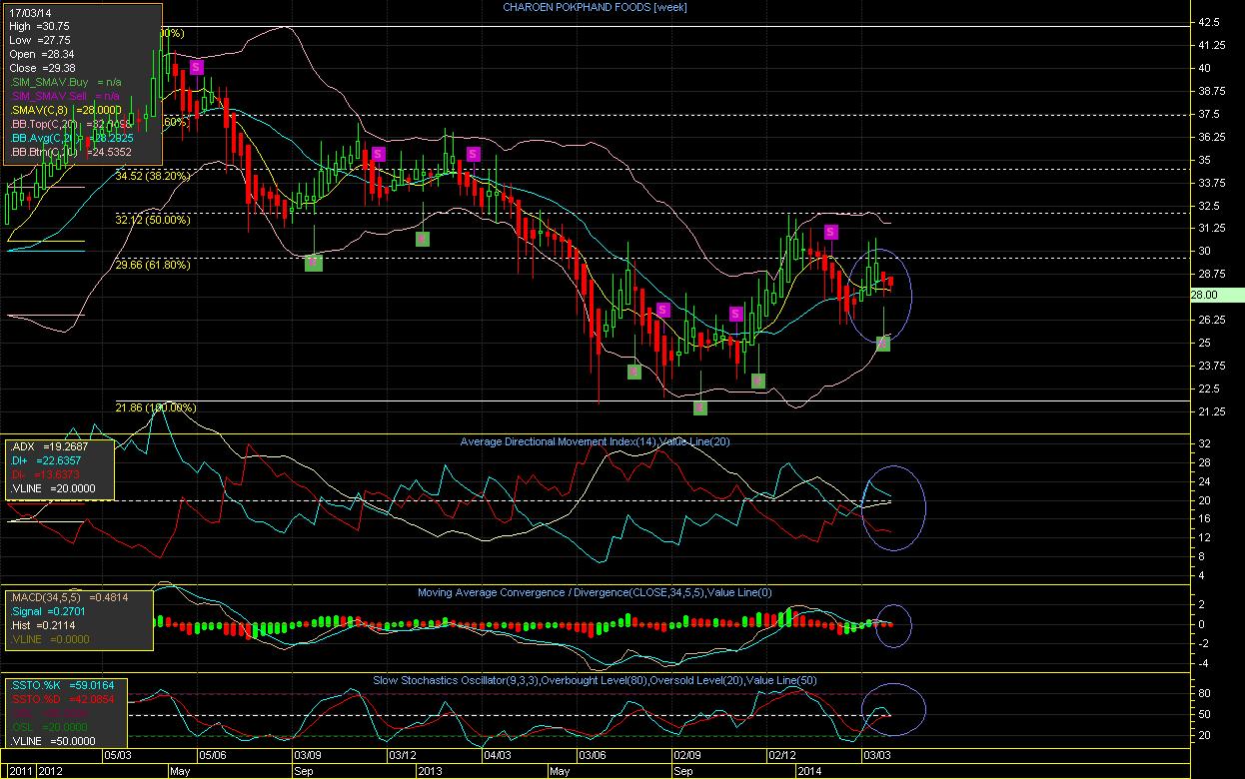Click the 80 level on the stochastics scale
The image size is (1245, 779).
(x=1204, y=692)
